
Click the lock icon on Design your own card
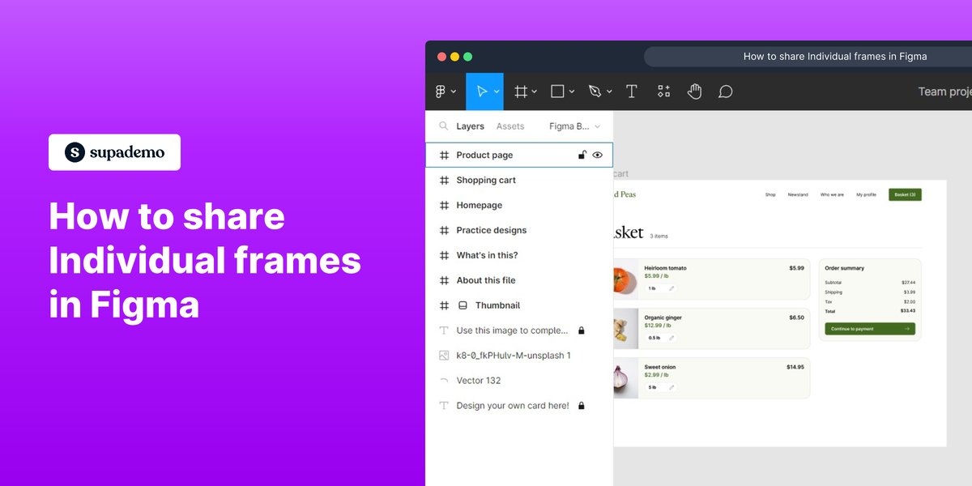click(582, 405)
